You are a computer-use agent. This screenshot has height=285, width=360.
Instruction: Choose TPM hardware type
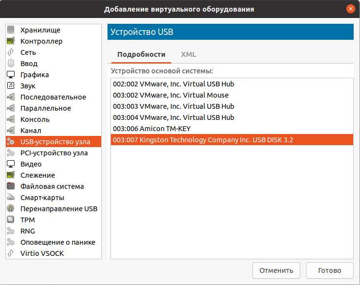54,220
